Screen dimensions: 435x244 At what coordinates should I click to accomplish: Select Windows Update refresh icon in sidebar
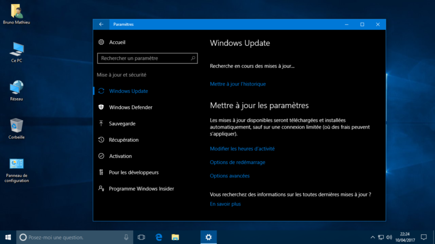[x=101, y=91]
